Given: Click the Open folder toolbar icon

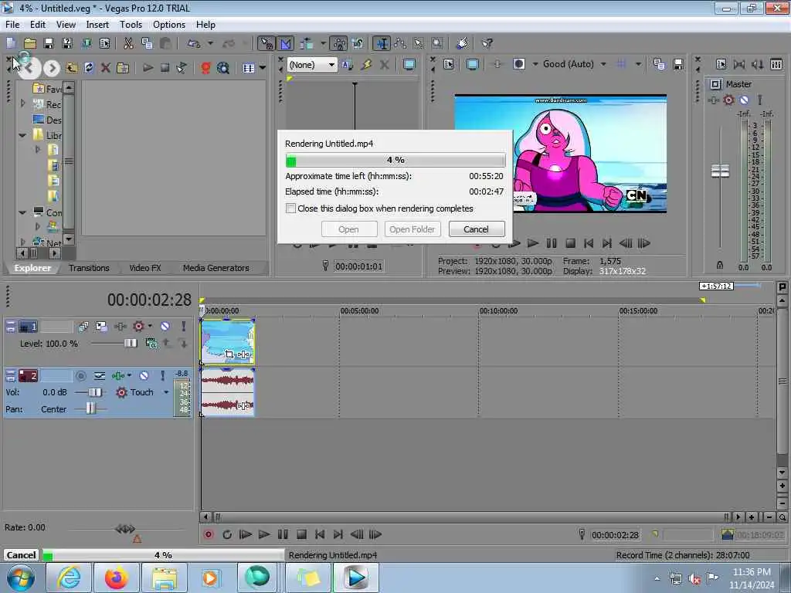Looking at the screenshot, I should [x=30, y=43].
